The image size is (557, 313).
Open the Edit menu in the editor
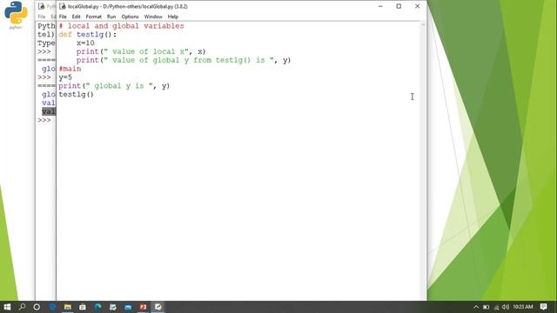[x=76, y=17]
